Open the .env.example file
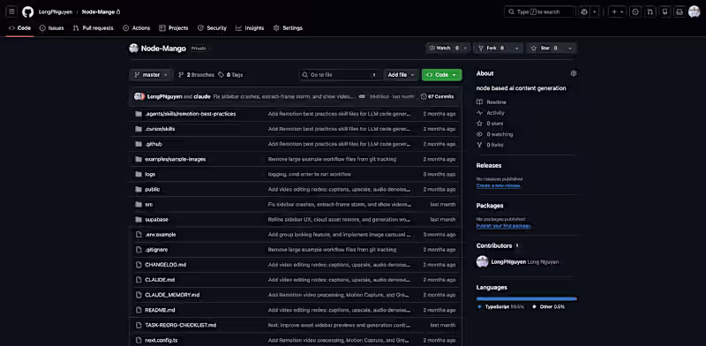This screenshot has height=346, width=706. (x=161, y=235)
